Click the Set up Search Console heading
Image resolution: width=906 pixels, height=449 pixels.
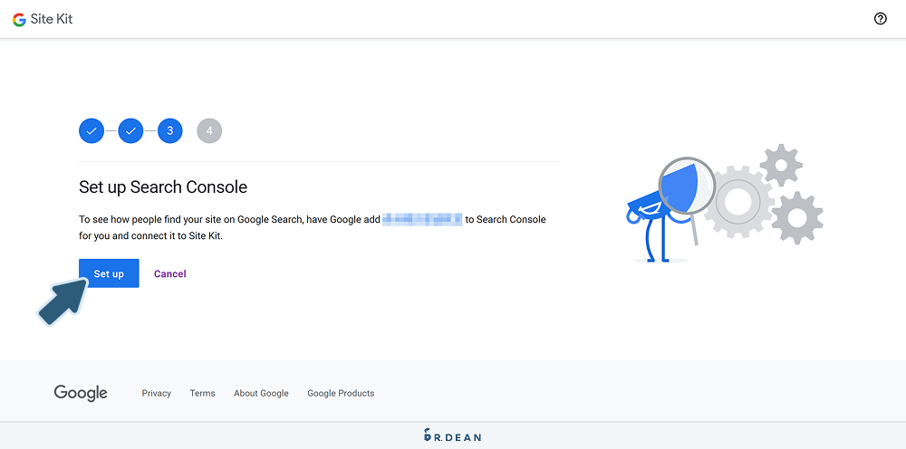[x=163, y=187]
